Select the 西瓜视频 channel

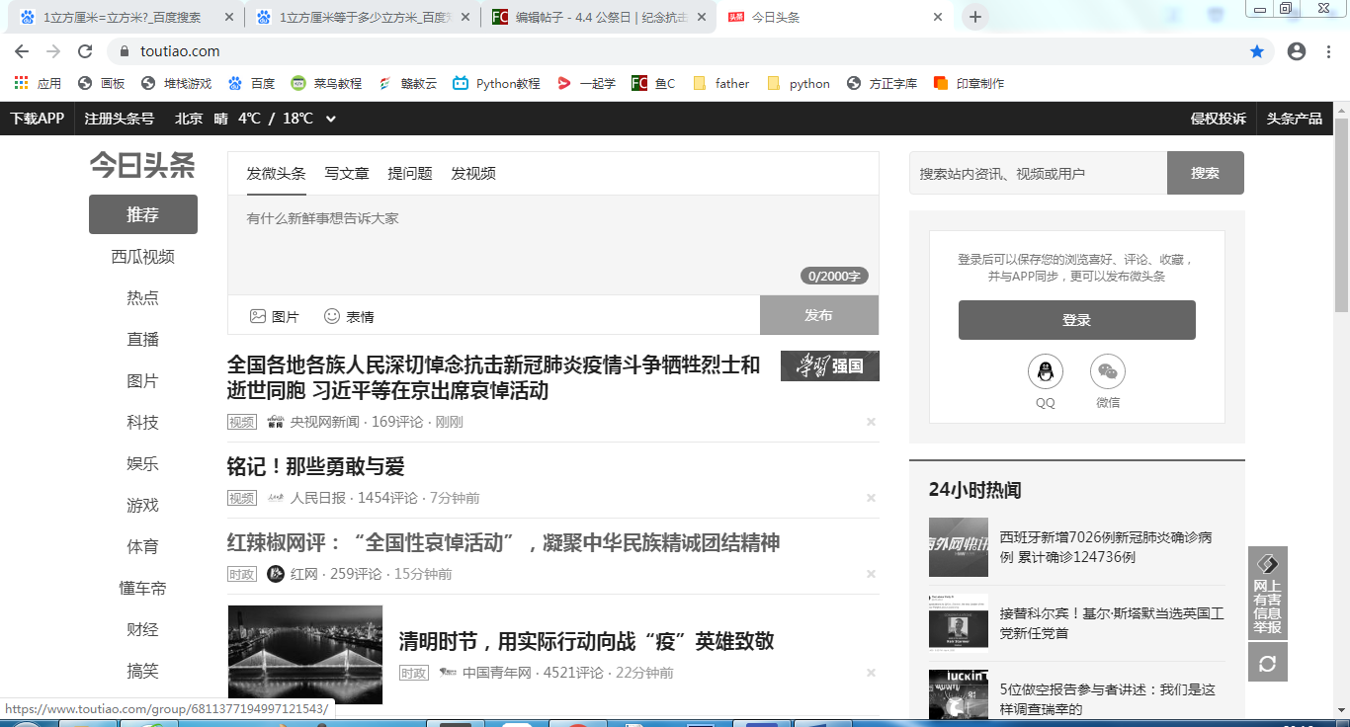pyautogui.click(x=143, y=257)
